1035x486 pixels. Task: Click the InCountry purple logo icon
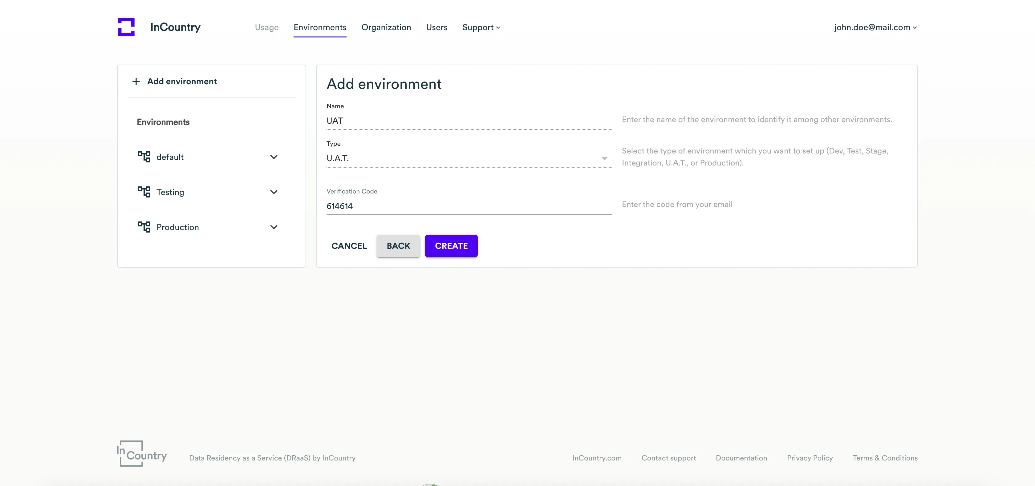tap(126, 27)
